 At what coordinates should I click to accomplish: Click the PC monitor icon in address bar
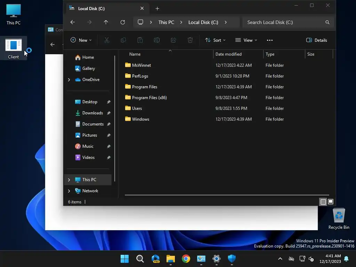click(x=140, y=22)
